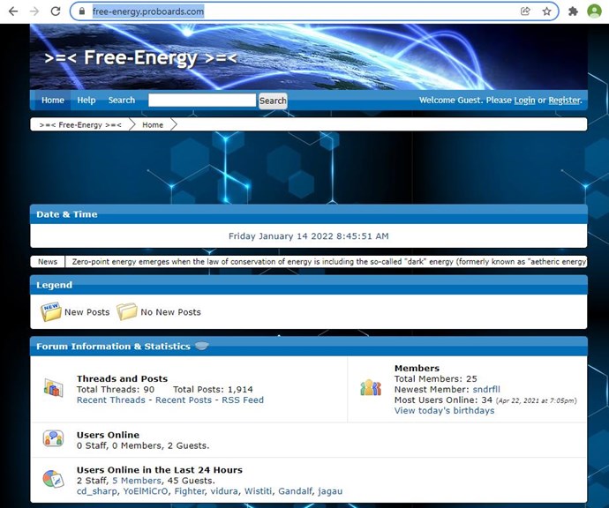
Task: Click the forum search text box
Action: (x=202, y=101)
